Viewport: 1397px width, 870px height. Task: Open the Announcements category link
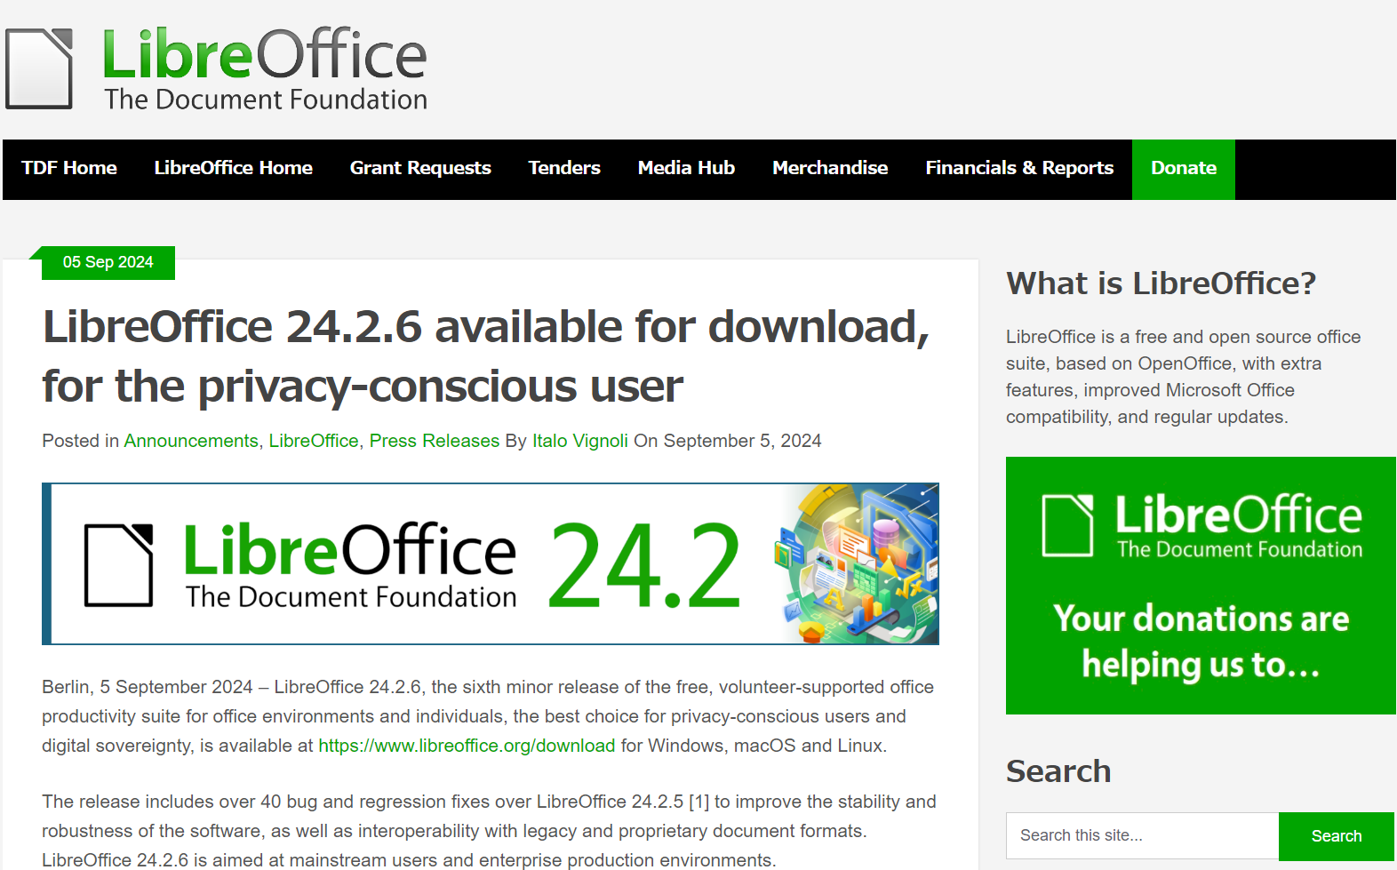191,441
